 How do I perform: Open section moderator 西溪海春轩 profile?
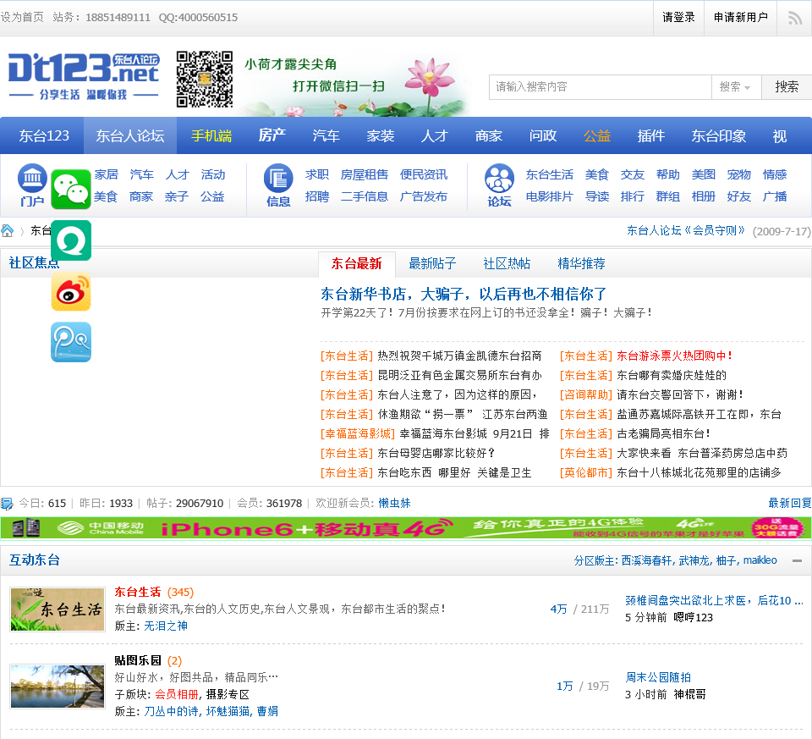pos(647,560)
